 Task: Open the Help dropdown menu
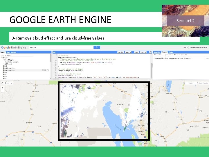[185, 47]
